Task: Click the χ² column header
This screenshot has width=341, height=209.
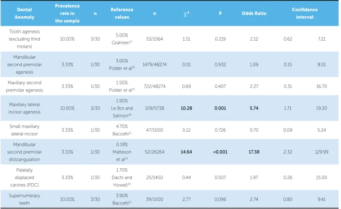Action: coord(186,14)
